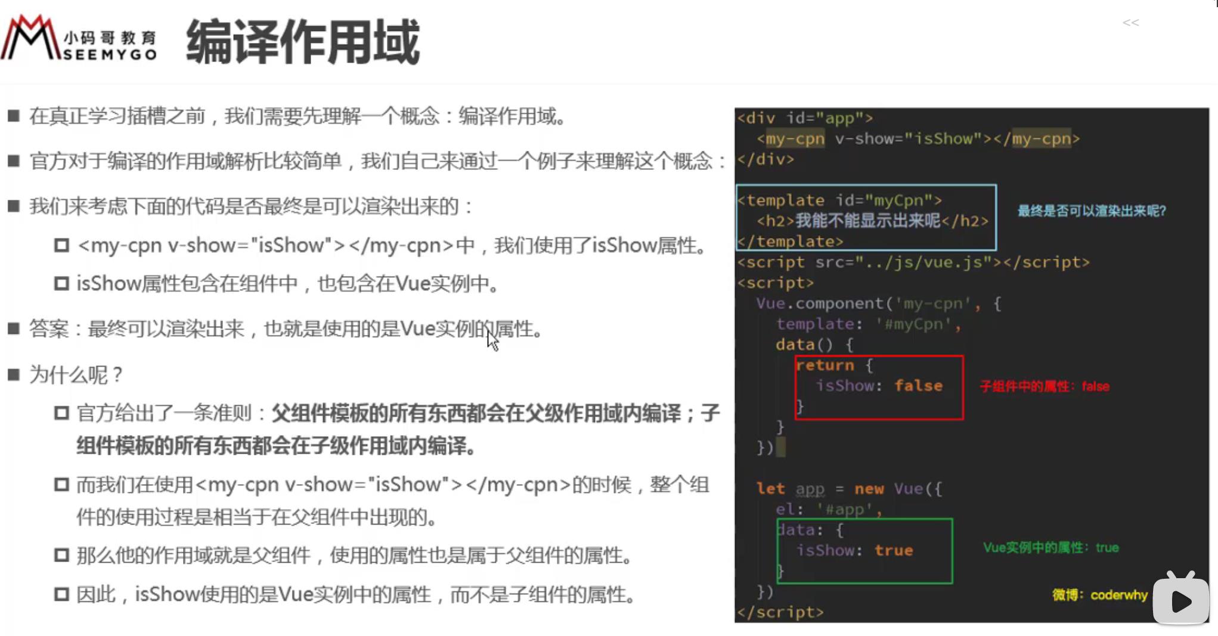This screenshot has width=1218, height=636.
Task: Click the code line el: '#app'
Action: [x=829, y=510]
